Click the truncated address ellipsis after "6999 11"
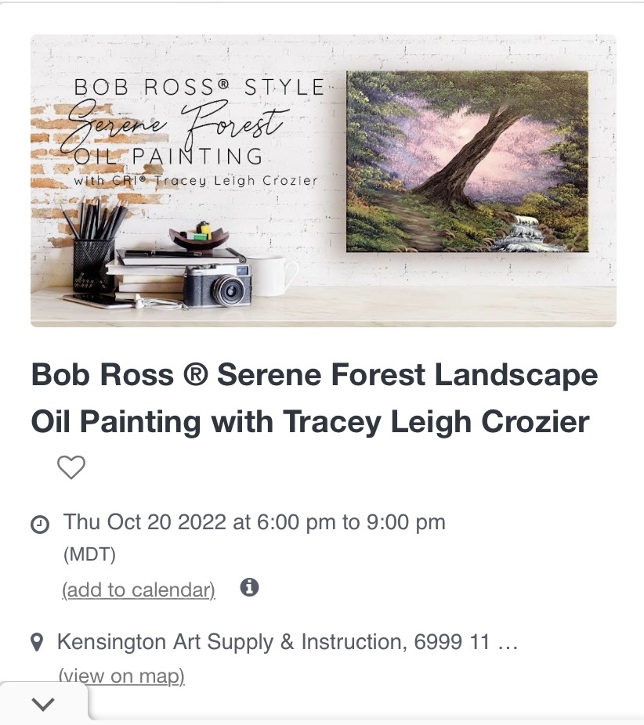The height and width of the screenshot is (725, 644). click(x=508, y=644)
